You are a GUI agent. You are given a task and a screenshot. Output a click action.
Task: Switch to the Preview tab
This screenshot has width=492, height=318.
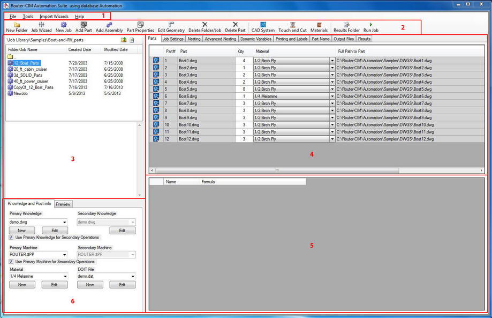point(63,204)
